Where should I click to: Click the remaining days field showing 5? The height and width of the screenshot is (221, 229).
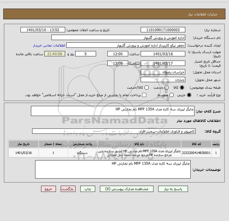[86, 54]
